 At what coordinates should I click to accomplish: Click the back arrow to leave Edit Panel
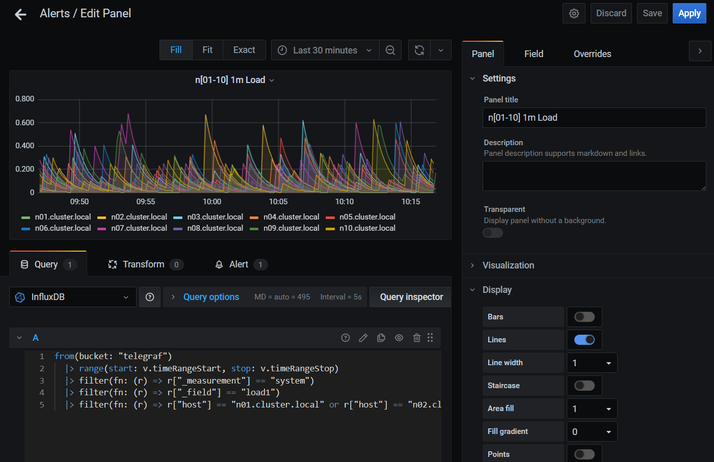[20, 14]
